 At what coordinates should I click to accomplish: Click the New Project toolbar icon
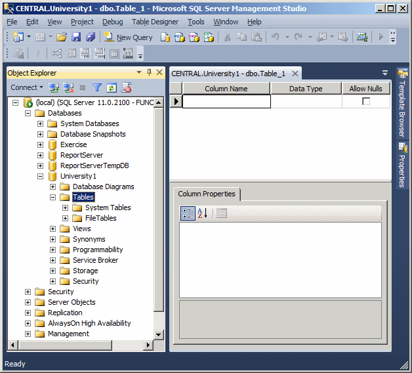18,37
